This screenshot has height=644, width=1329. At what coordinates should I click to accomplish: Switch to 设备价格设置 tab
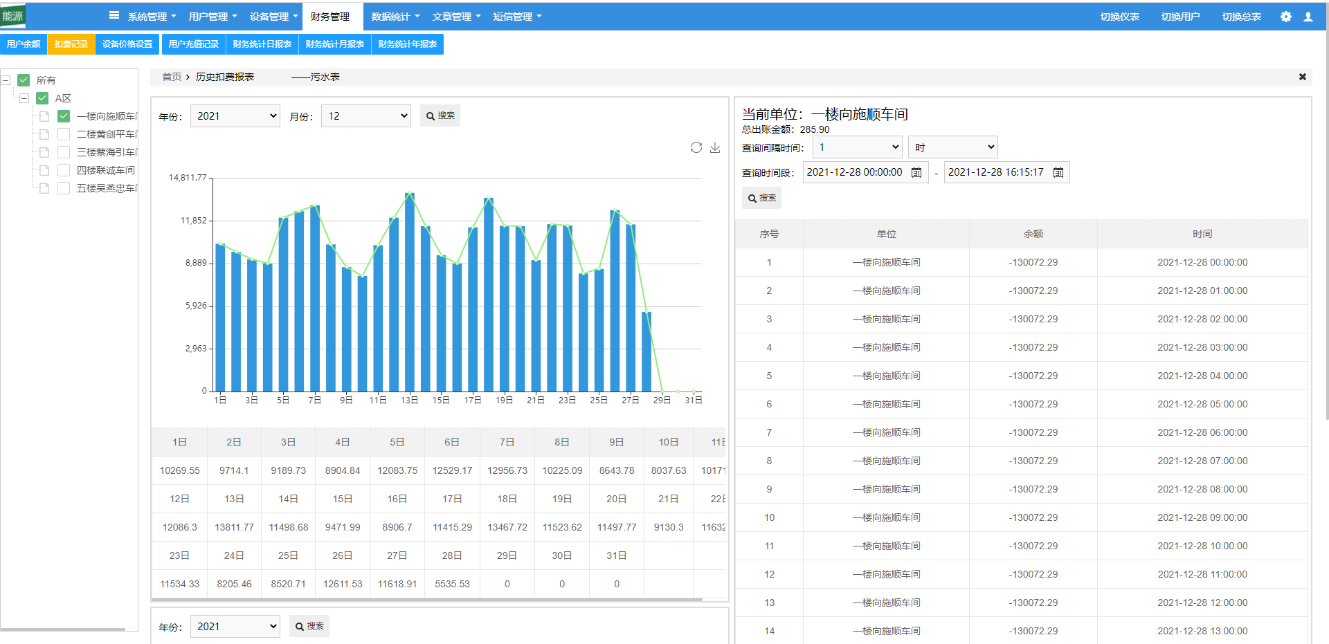click(x=127, y=44)
